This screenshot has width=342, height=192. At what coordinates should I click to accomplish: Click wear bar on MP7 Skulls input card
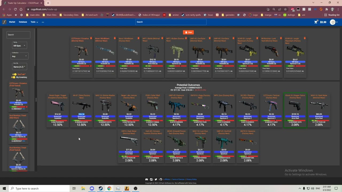click(153, 66)
